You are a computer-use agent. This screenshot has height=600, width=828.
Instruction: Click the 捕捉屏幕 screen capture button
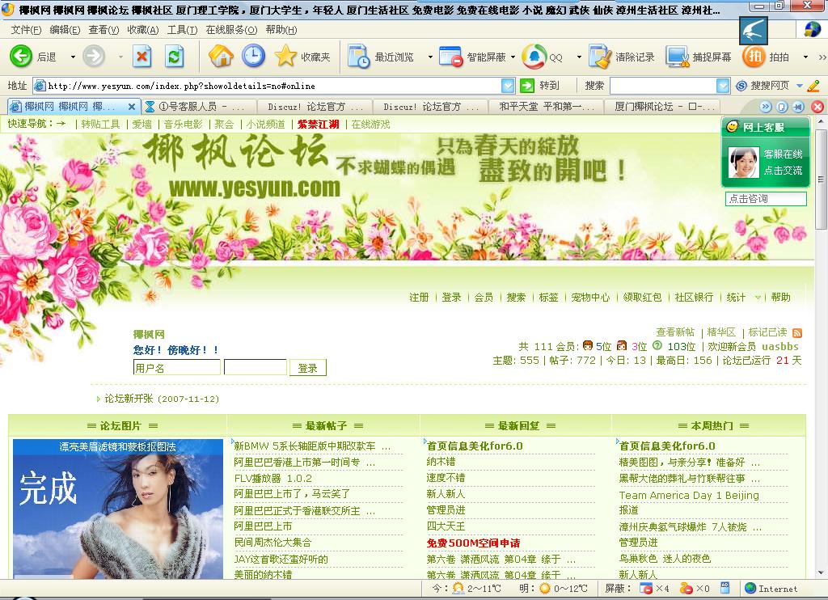point(699,57)
